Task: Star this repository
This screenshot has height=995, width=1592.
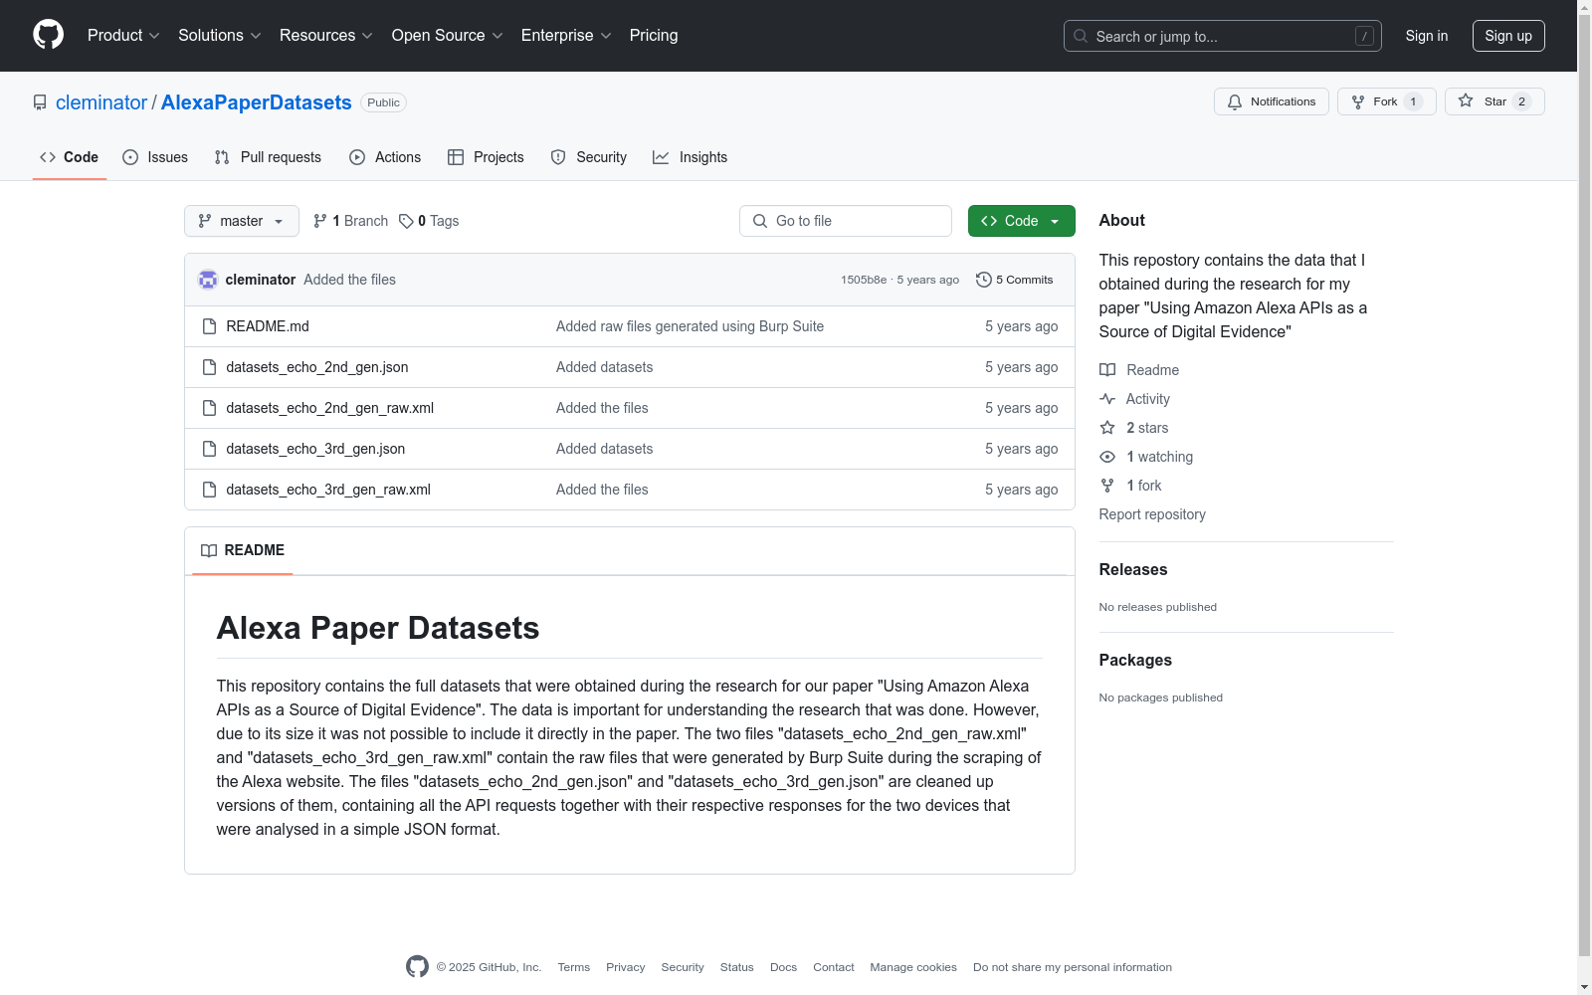Action: click(1494, 101)
